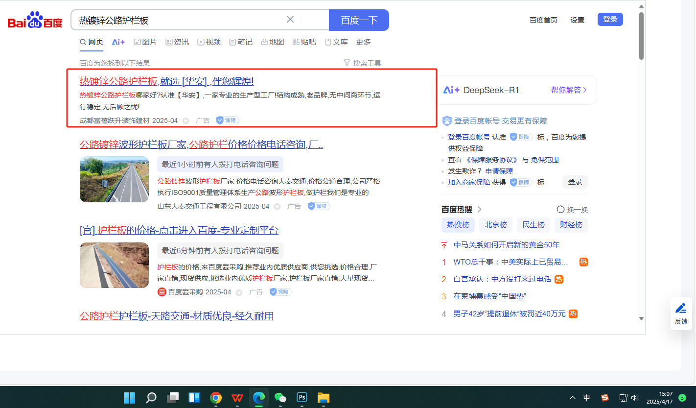
Task: Open Google Chrome from taskbar
Action: click(216, 397)
